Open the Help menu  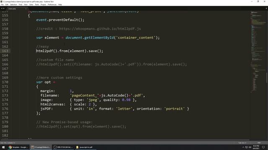click(60, 5)
